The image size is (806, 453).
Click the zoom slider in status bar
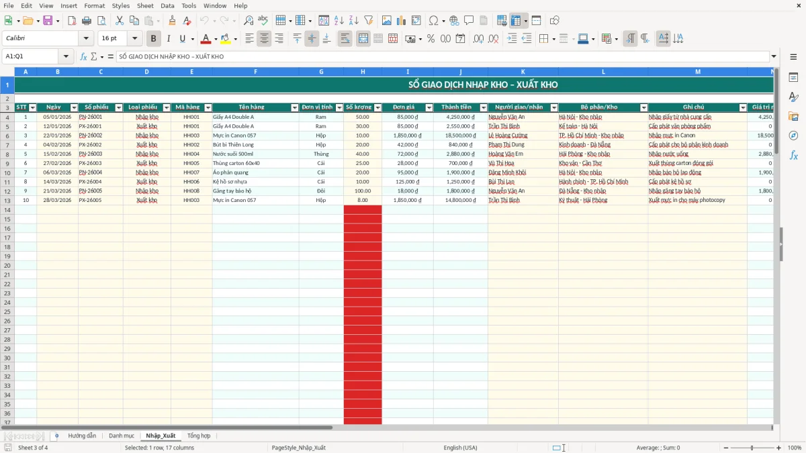[x=752, y=448]
